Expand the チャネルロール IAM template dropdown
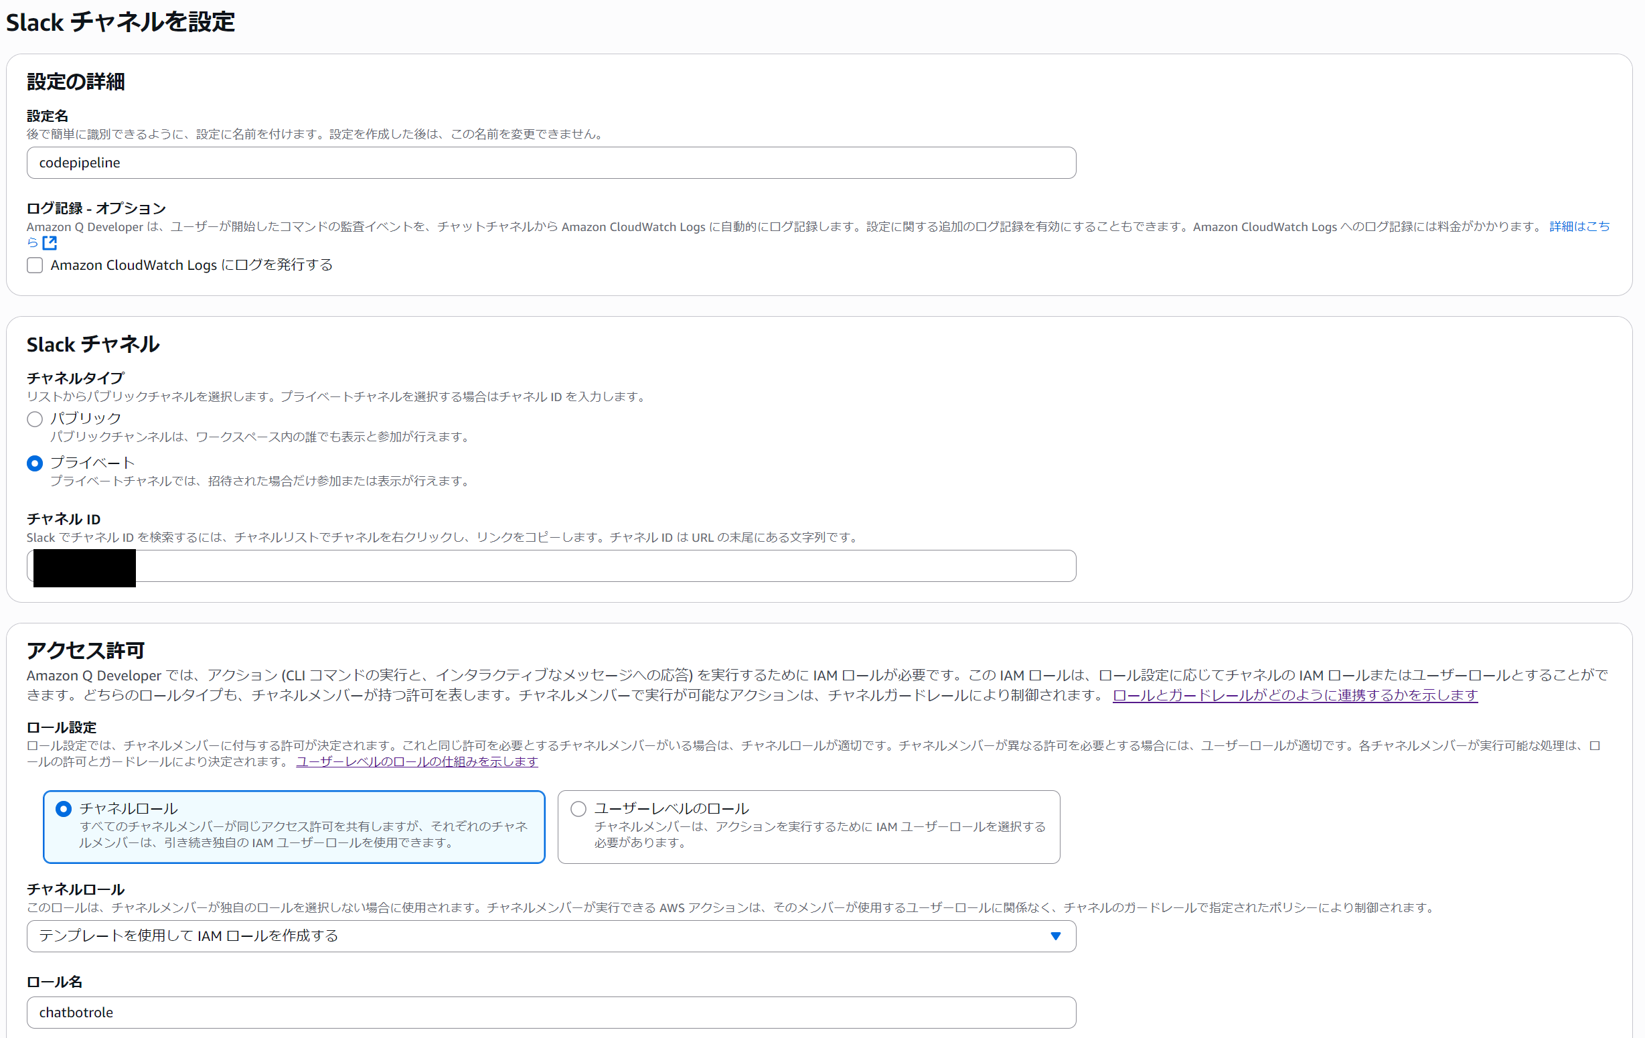This screenshot has height=1038, width=1645. coord(551,936)
